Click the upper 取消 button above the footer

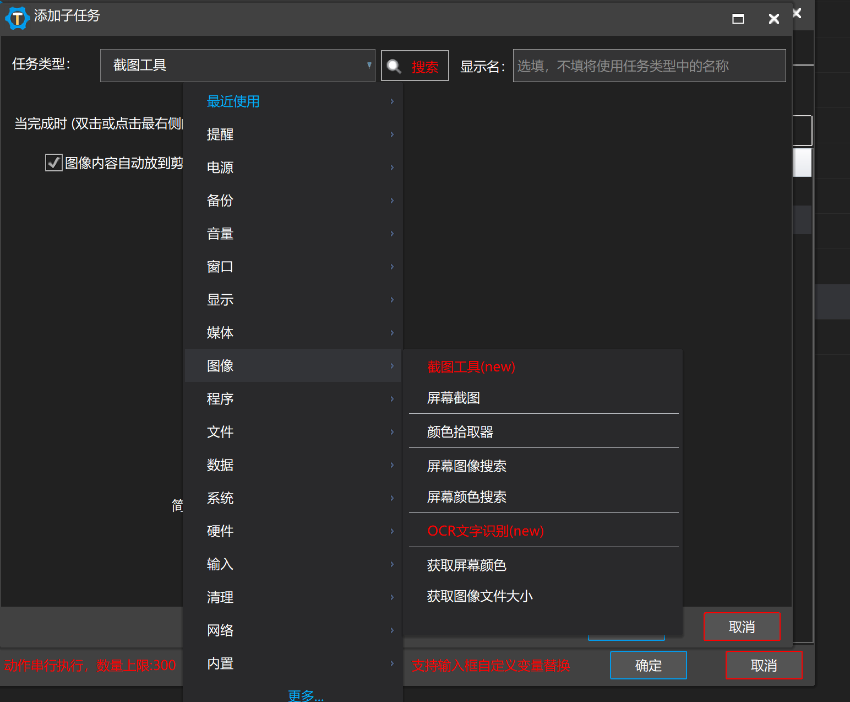pyautogui.click(x=742, y=627)
